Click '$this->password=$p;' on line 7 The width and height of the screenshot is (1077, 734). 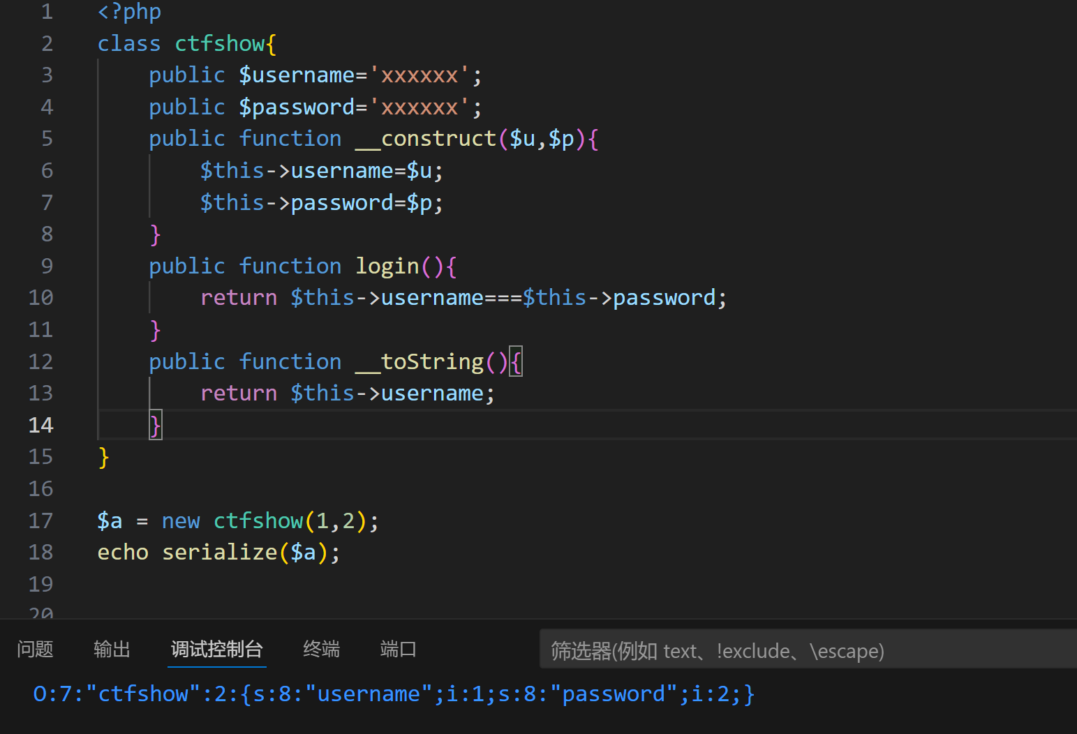tap(322, 203)
